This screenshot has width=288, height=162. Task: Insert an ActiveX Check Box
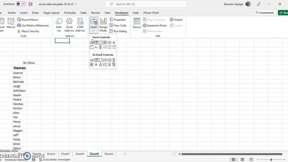click(x=100, y=60)
